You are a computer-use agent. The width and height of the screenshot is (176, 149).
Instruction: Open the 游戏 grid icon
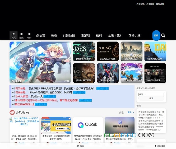click(x=21, y=34)
